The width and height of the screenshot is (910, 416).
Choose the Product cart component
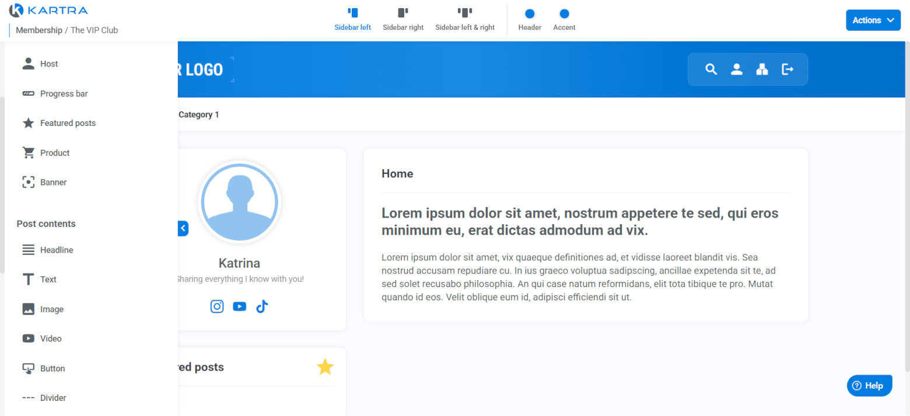point(54,153)
